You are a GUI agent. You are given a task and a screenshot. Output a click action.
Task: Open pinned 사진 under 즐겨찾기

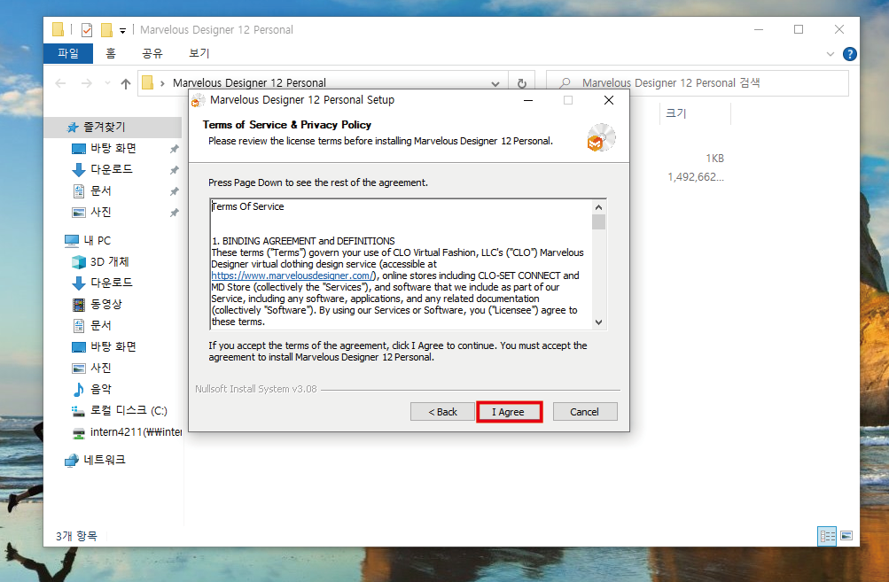coord(101,212)
